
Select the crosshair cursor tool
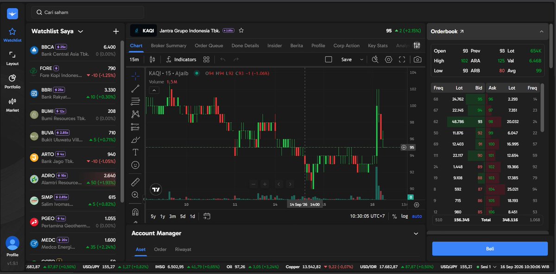[x=135, y=76]
